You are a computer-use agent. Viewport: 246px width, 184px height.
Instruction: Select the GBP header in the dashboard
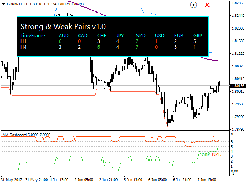pos(198,36)
